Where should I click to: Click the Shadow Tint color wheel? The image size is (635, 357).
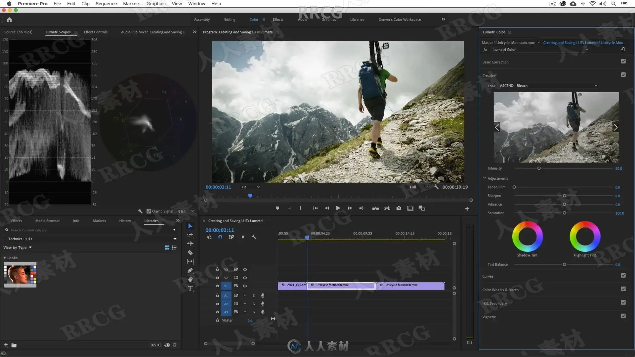point(527,237)
